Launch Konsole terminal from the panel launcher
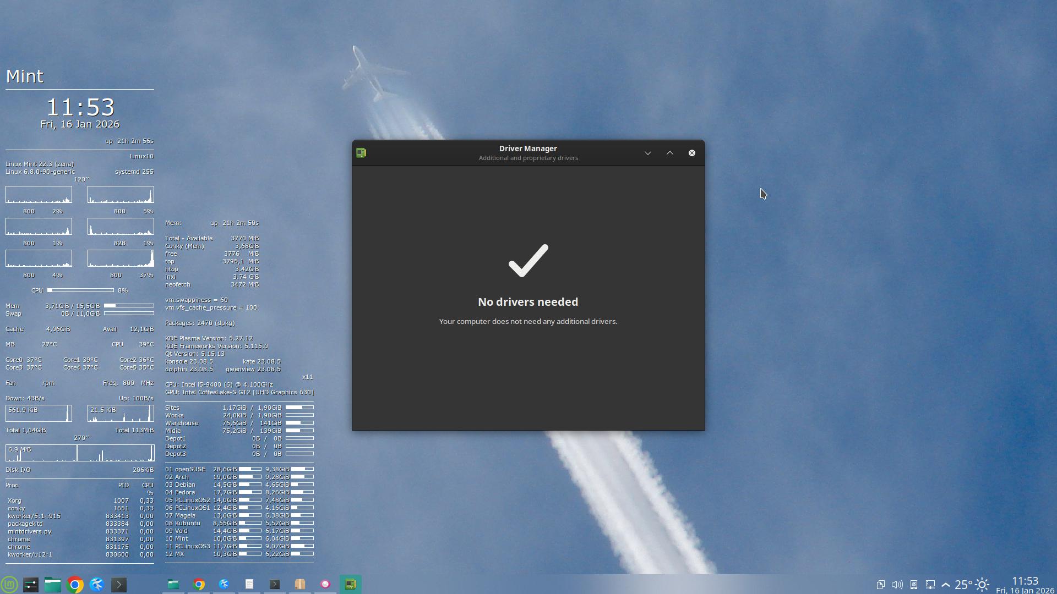Viewport: 1057px width, 594px height. pos(119,584)
